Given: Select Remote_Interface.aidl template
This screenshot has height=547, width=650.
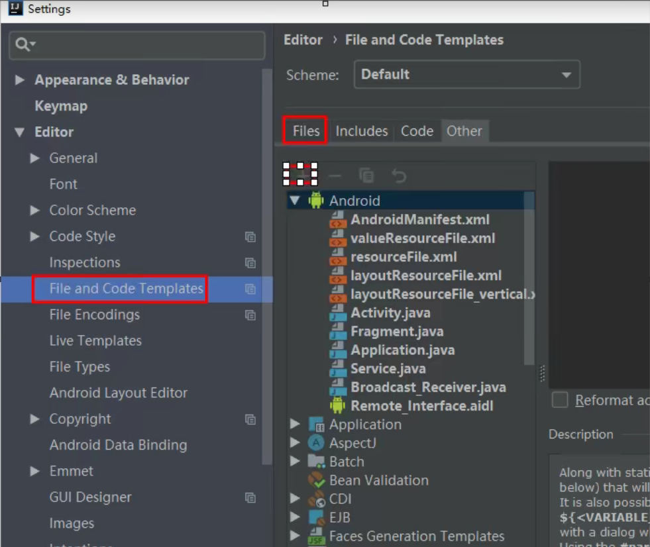Looking at the screenshot, I should (422, 406).
